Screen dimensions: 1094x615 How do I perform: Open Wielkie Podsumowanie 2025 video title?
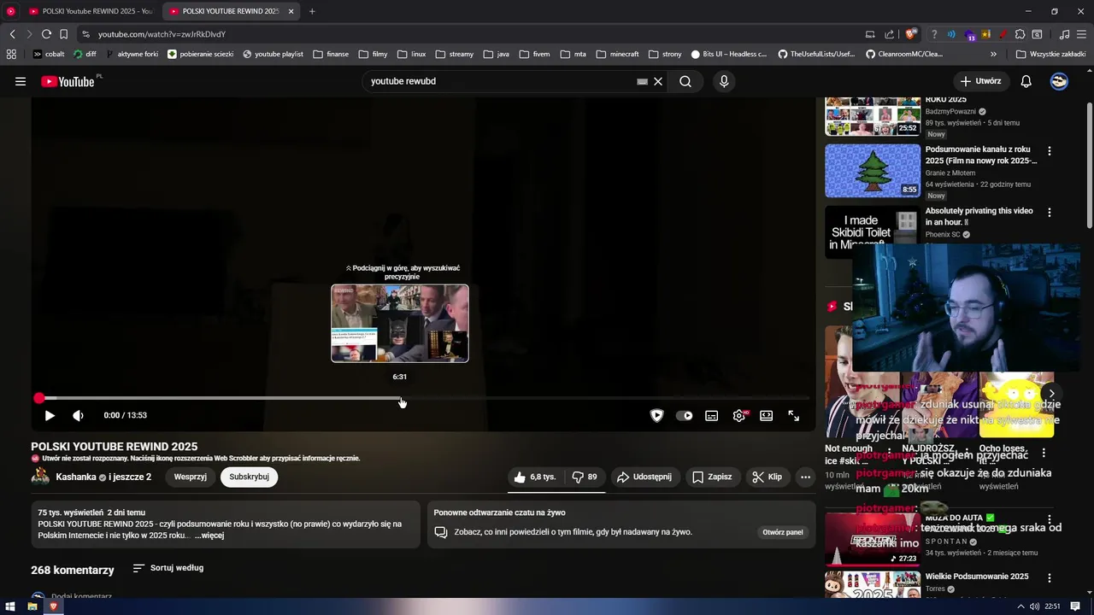pos(977,577)
